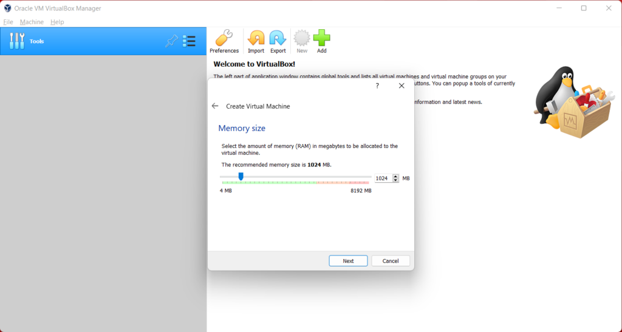622x332 pixels.
Task: Click the Export appliance icon
Action: point(278,42)
